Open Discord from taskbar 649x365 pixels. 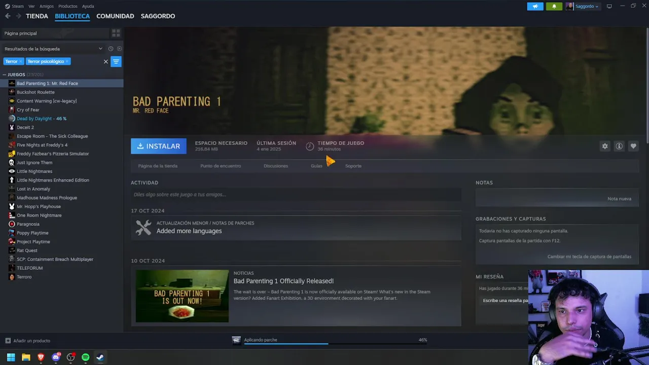point(56,357)
